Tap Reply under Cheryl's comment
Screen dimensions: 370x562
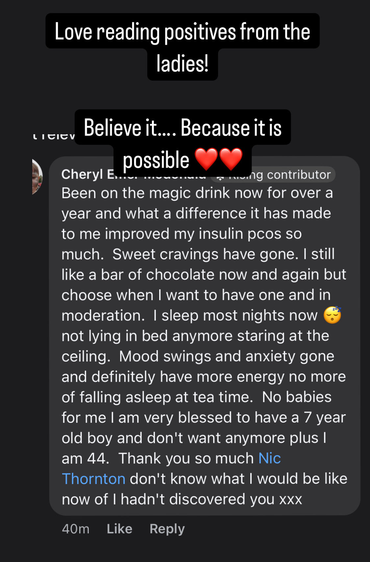point(167,529)
